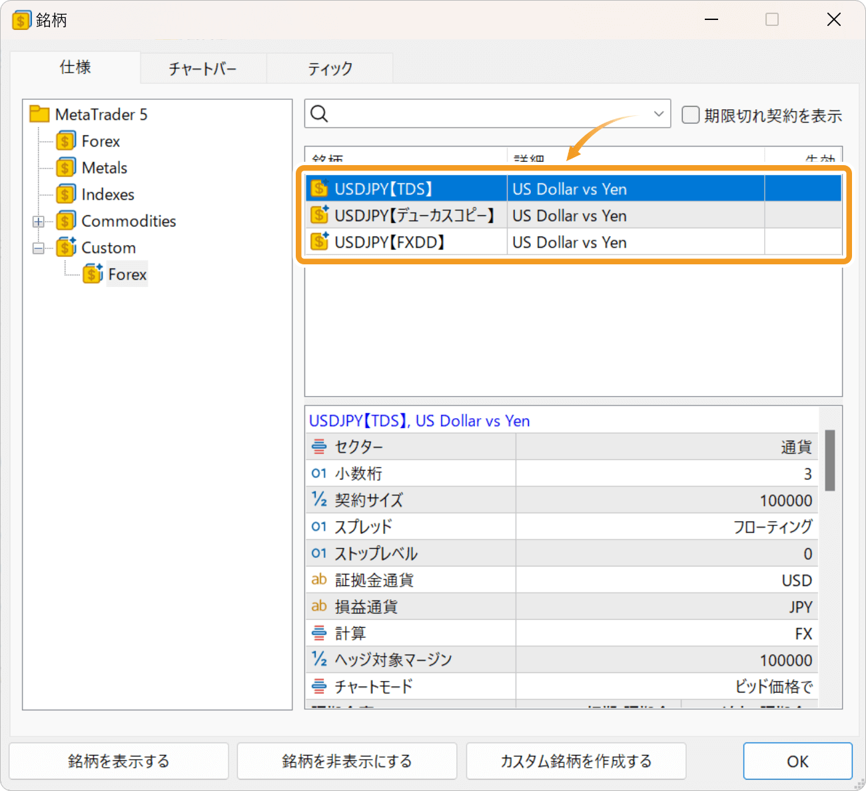Select MetaTrader 5 root tree item
866x791 pixels.
click(x=101, y=115)
